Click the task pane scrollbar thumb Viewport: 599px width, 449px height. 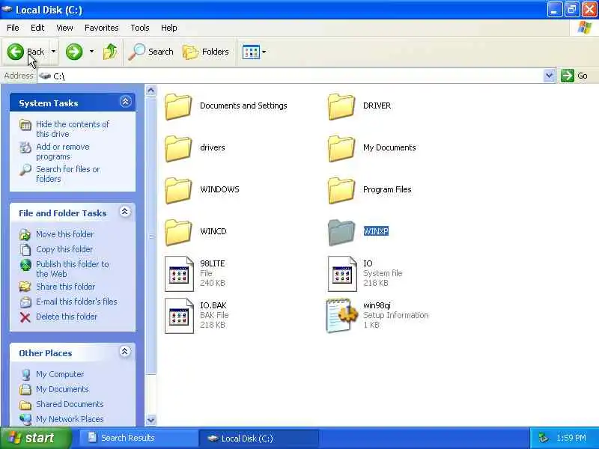coord(151,235)
